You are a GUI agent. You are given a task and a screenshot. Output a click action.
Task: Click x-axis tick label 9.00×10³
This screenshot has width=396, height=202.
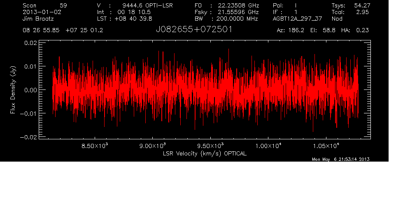click(153, 146)
